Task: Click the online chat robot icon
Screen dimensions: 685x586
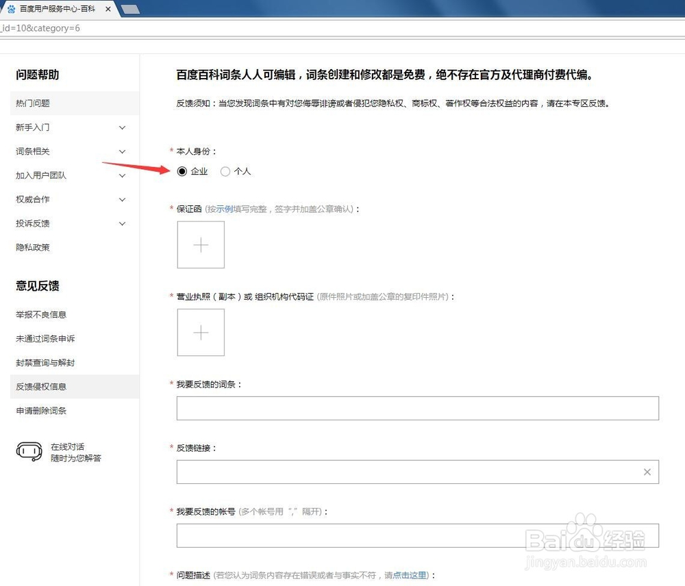Action: [x=29, y=452]
